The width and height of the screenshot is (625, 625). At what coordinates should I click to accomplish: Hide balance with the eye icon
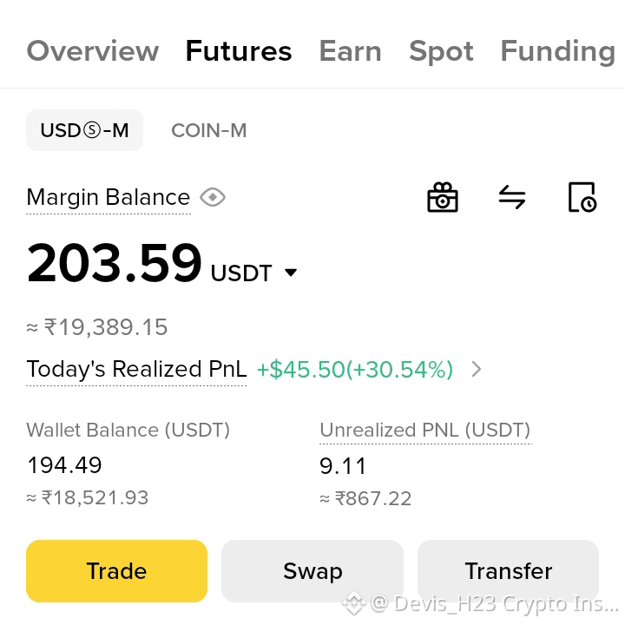(x=213, y=197)
